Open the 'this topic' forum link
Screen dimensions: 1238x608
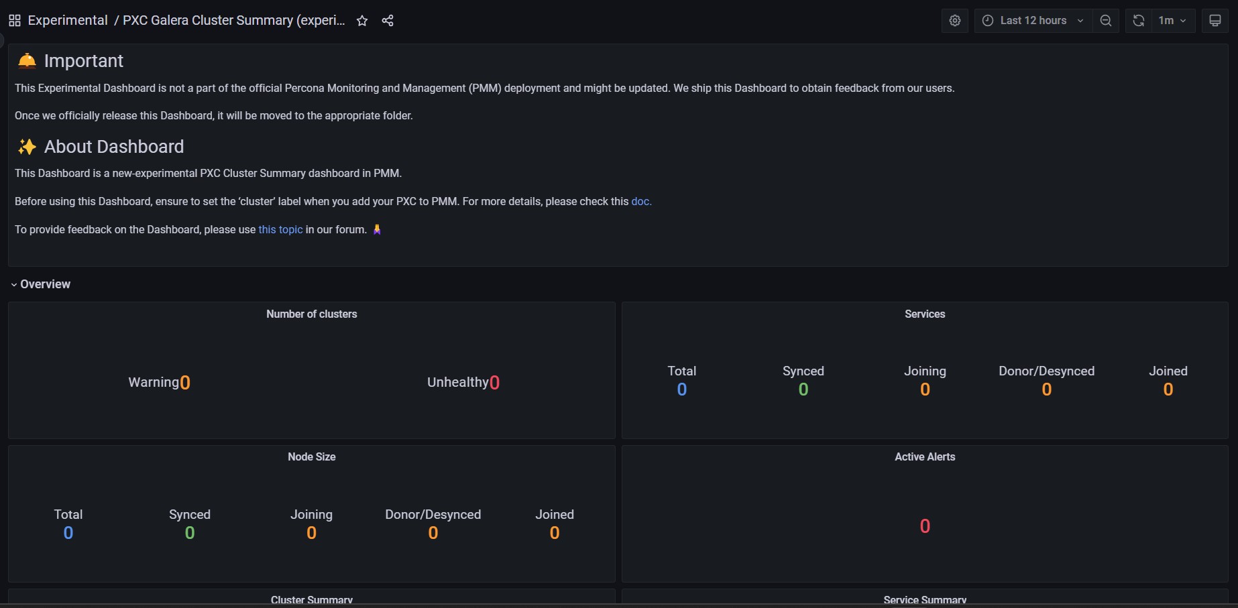[280, 230]
